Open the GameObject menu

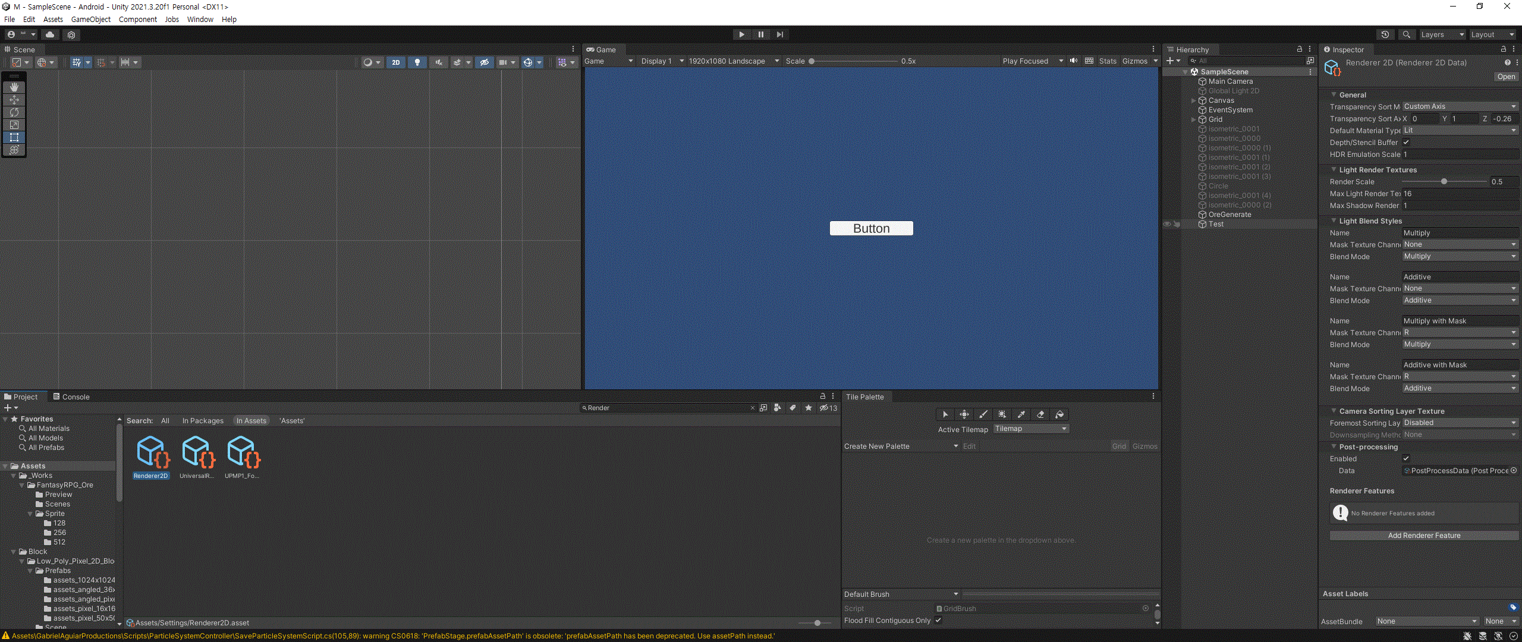point(90,19)
